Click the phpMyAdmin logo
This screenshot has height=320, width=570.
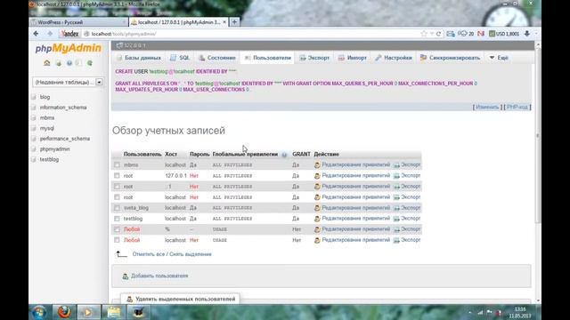tap(68, 48)
